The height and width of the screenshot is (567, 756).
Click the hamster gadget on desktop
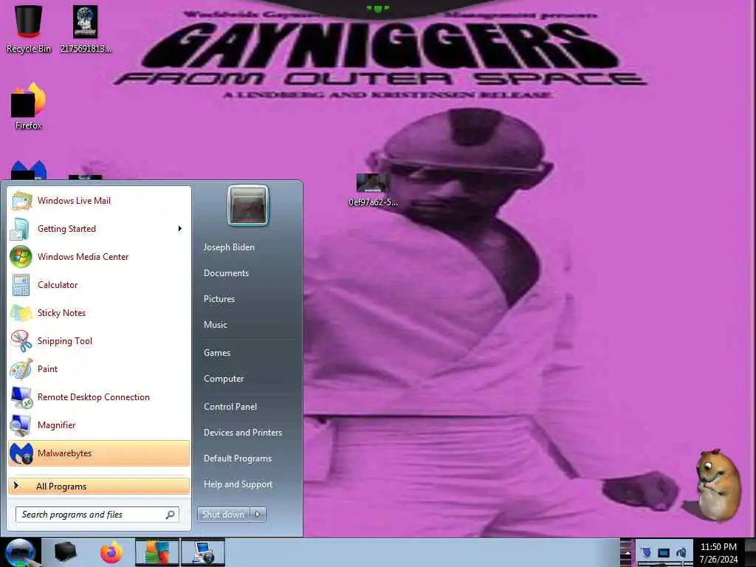[x=718, y=484]
